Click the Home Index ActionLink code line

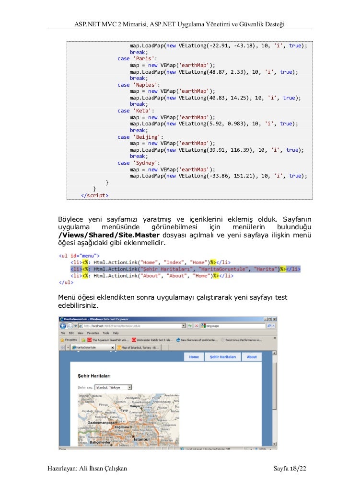[x=151, y=262]
